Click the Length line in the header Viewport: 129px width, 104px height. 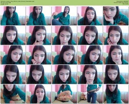[4, 4]
